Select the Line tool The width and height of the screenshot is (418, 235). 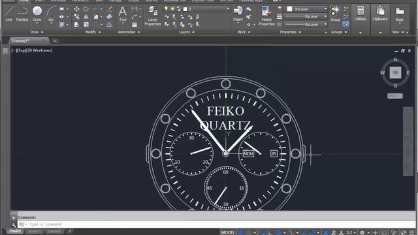(x=8, y=14)
